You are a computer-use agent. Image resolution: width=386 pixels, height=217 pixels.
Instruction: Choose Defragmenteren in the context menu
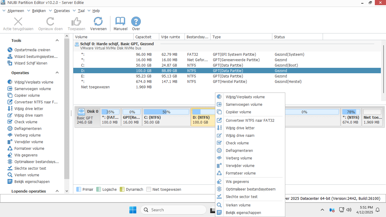click(239, 151)
